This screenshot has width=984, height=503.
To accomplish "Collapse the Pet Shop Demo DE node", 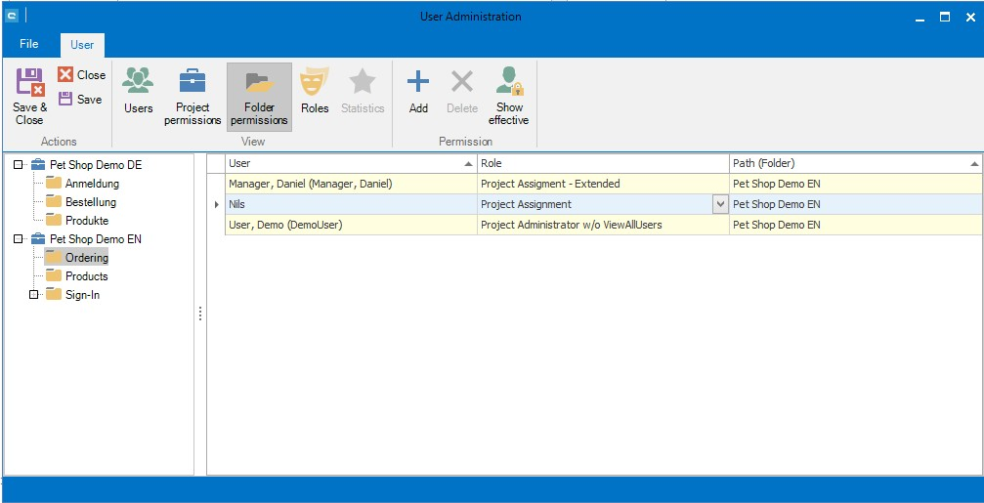I will pos(19,165).
